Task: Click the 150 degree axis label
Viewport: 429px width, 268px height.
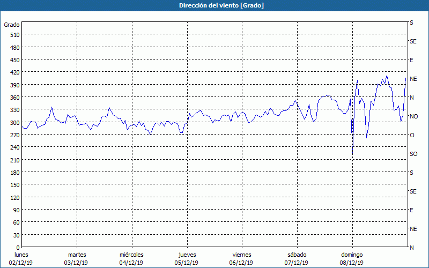Action: (x=15, y=185)
